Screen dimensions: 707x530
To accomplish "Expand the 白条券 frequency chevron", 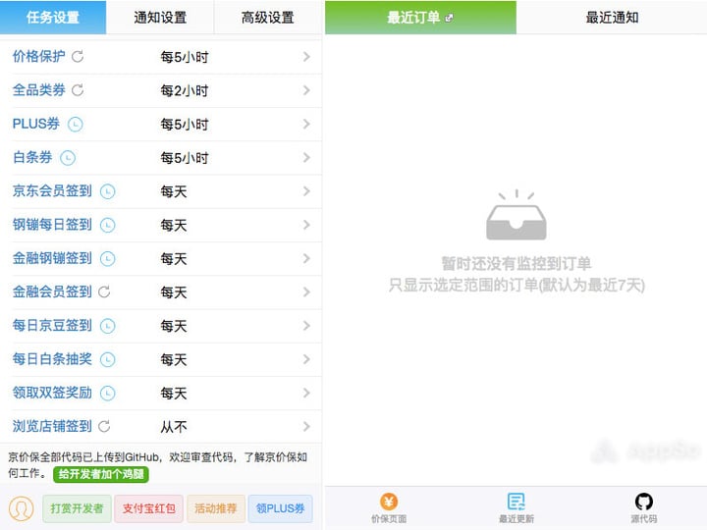I will click(x=306, y=158).
